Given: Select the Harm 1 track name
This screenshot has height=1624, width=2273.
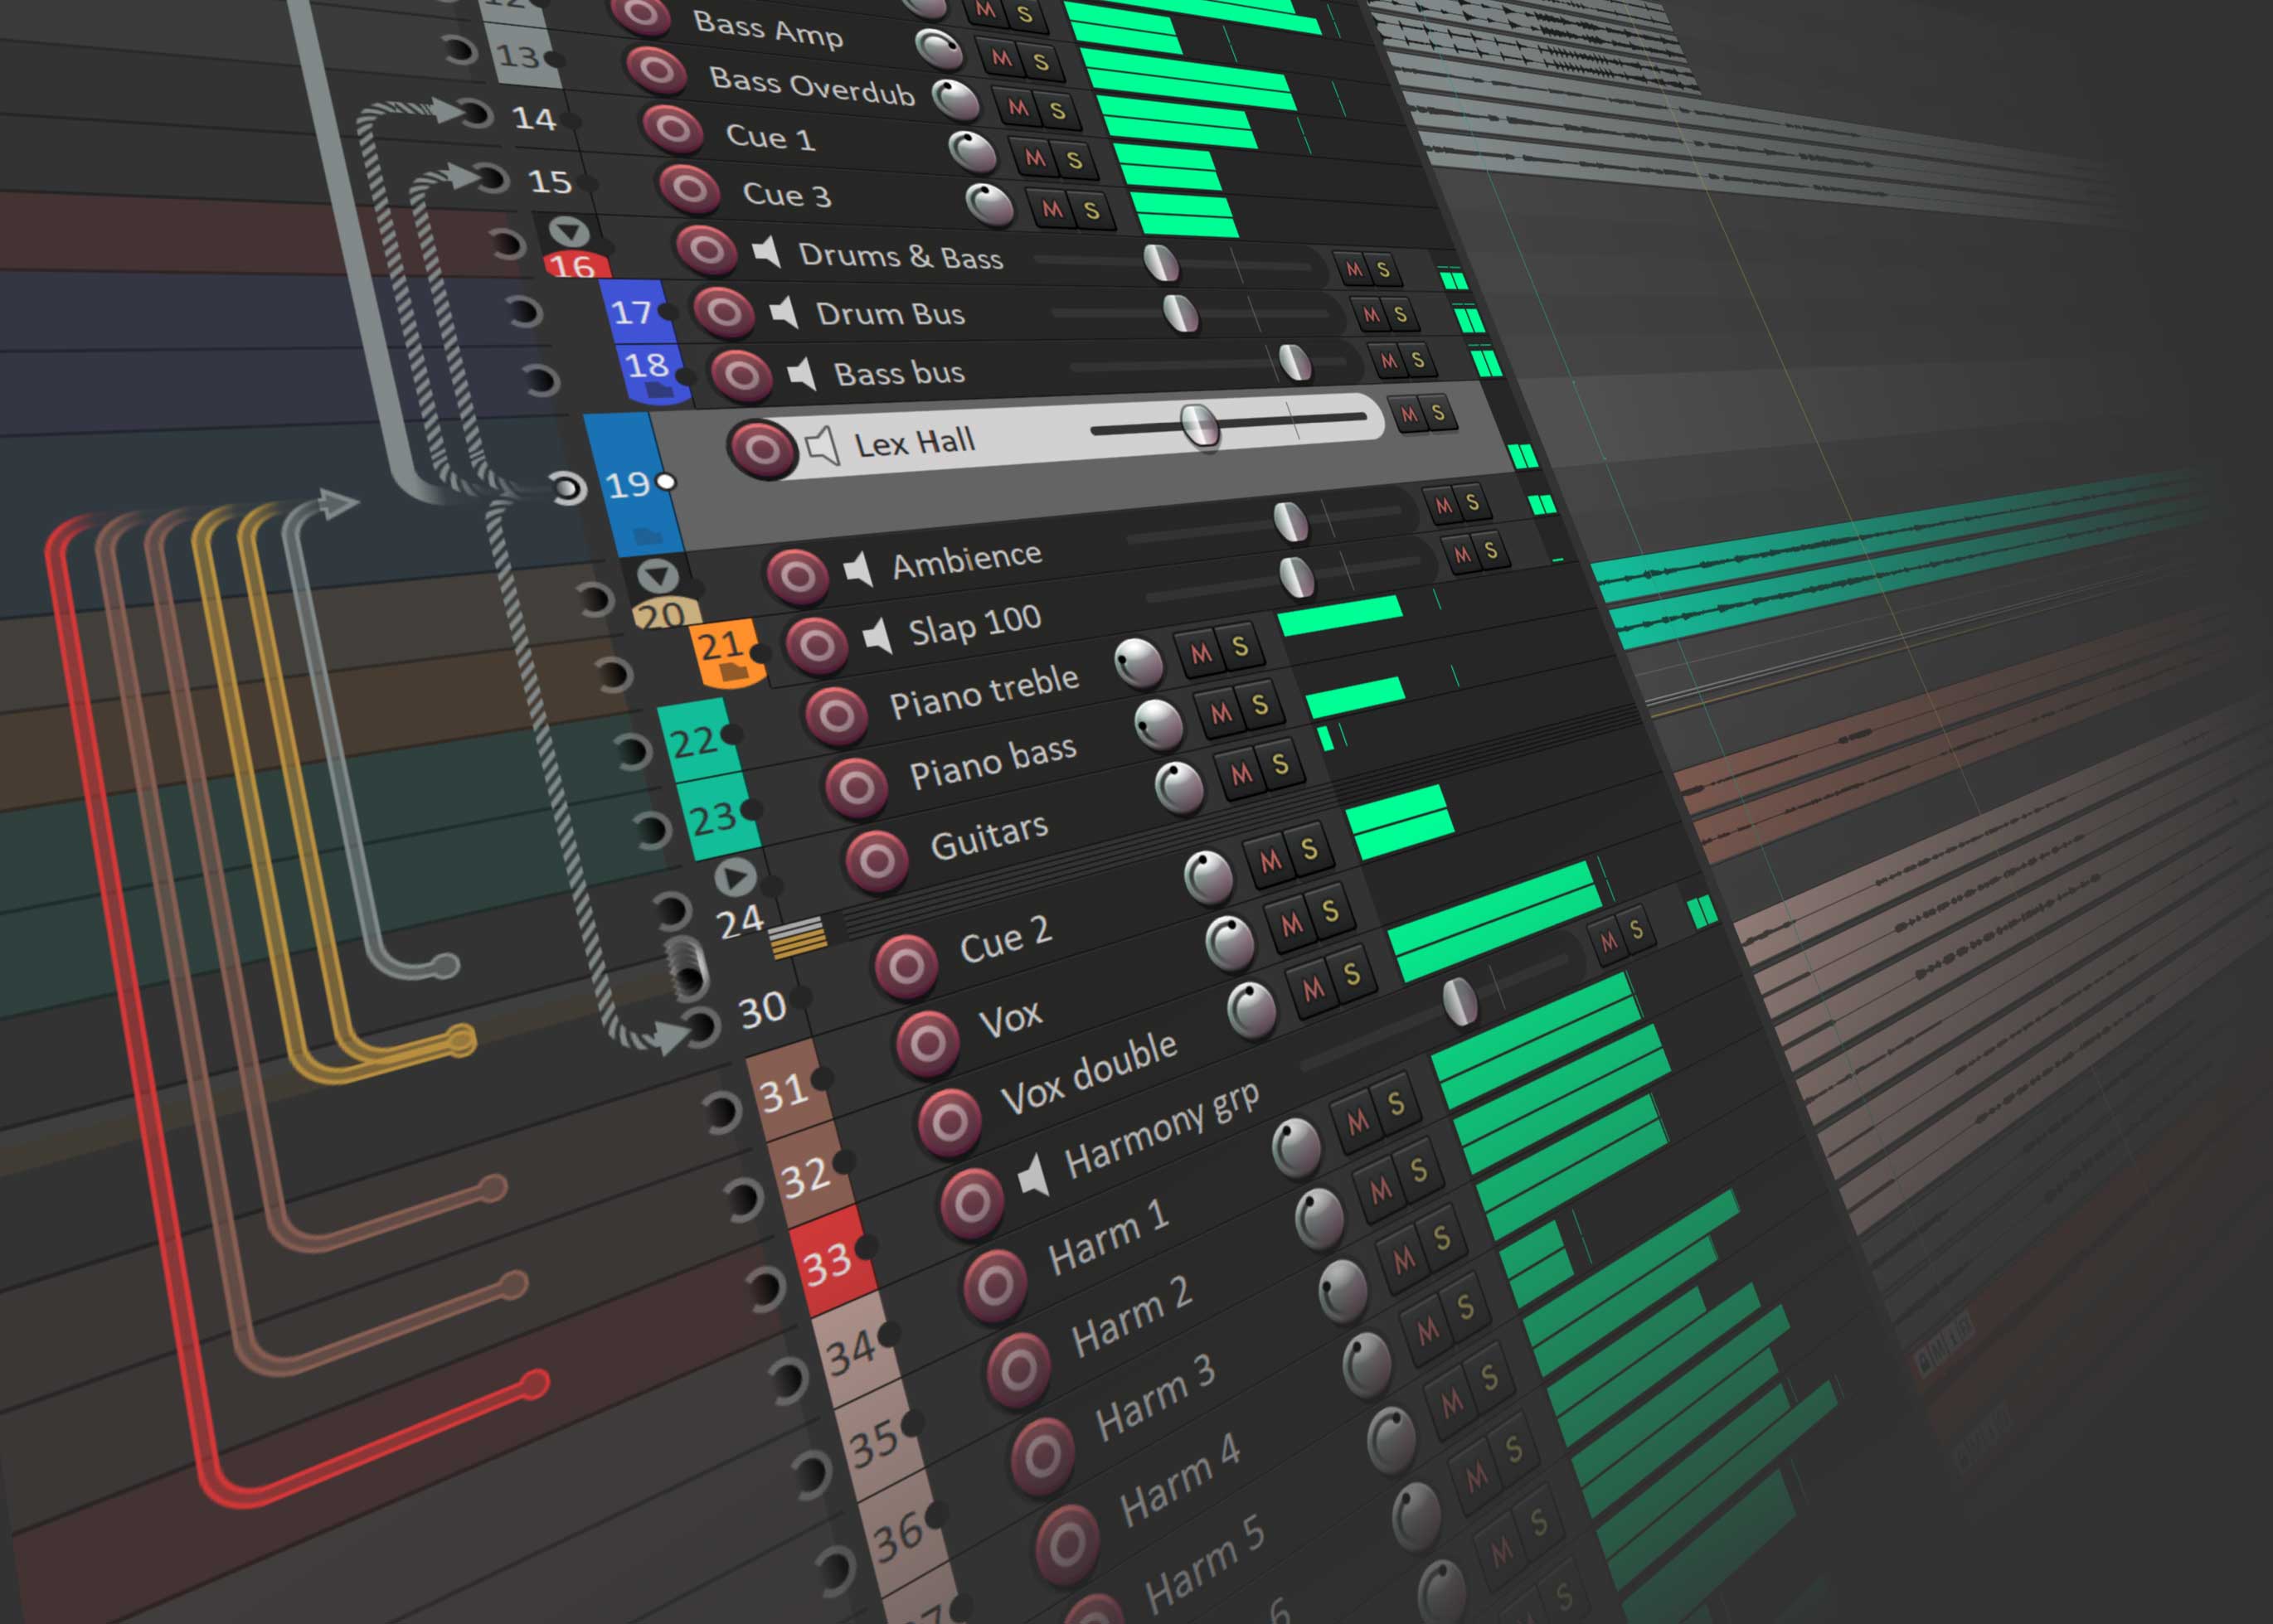Looking at the screenshot, I should (1108, 1240).
